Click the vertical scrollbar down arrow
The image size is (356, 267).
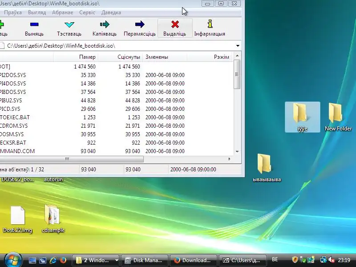[x=237, y=151]
